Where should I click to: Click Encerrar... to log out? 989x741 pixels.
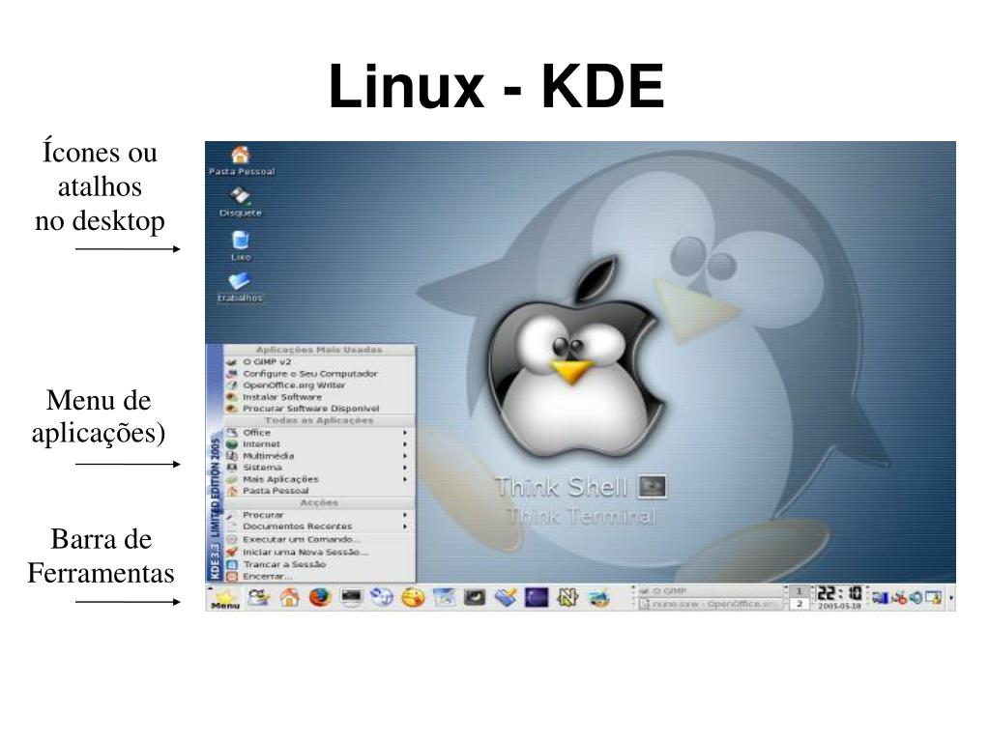pos(267,576)
